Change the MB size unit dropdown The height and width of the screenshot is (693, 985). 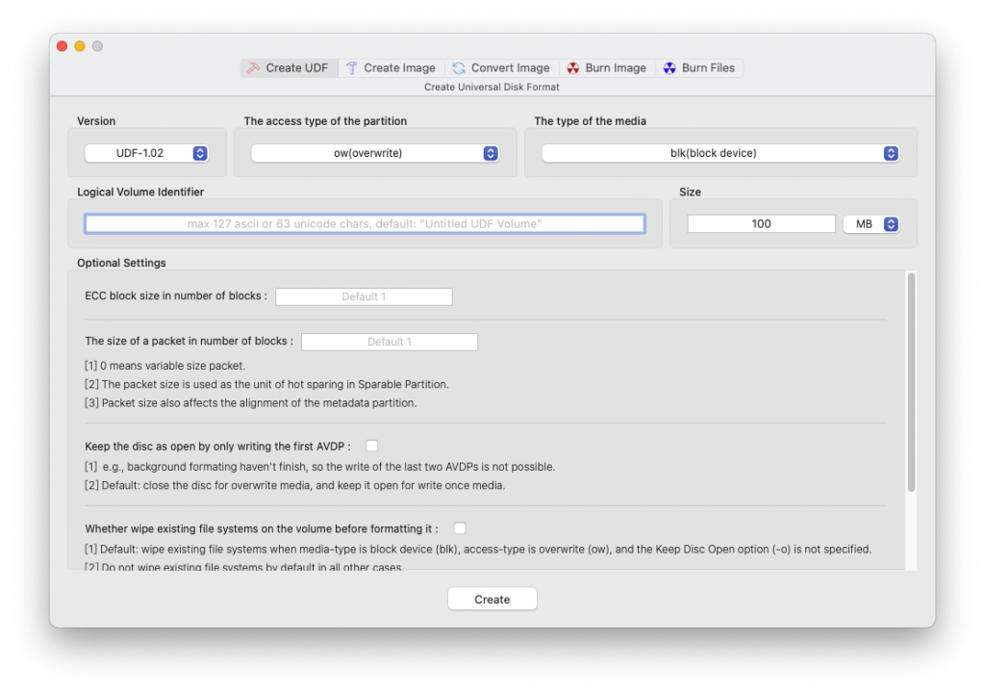coord(871,224)
